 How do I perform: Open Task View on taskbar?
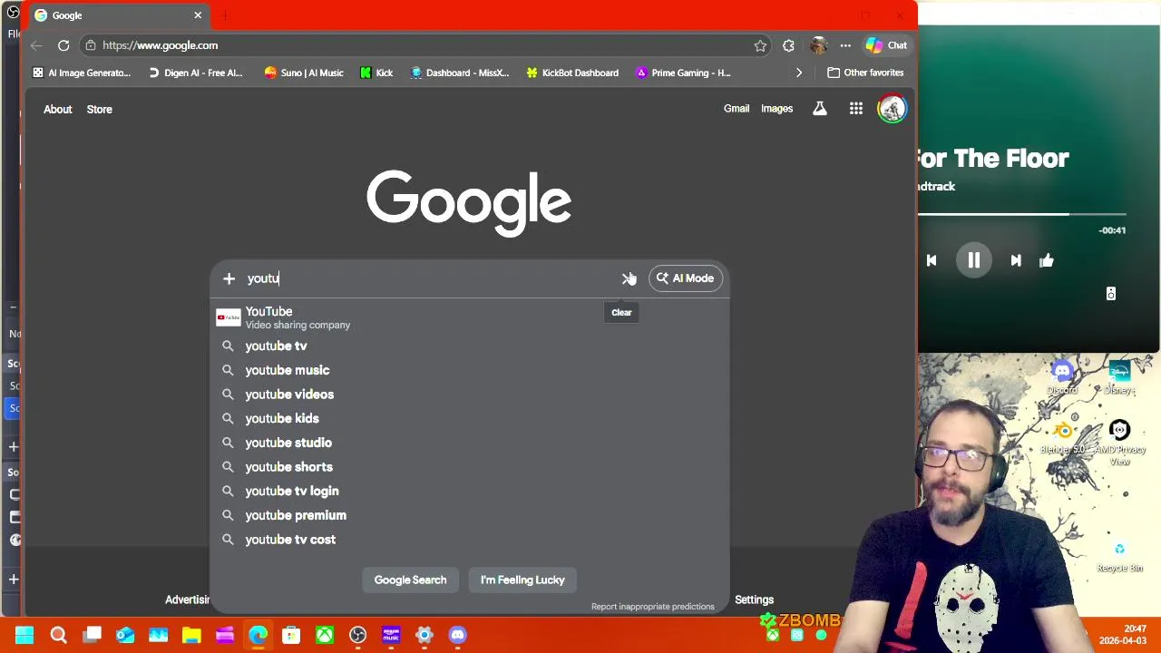point(92,635)
